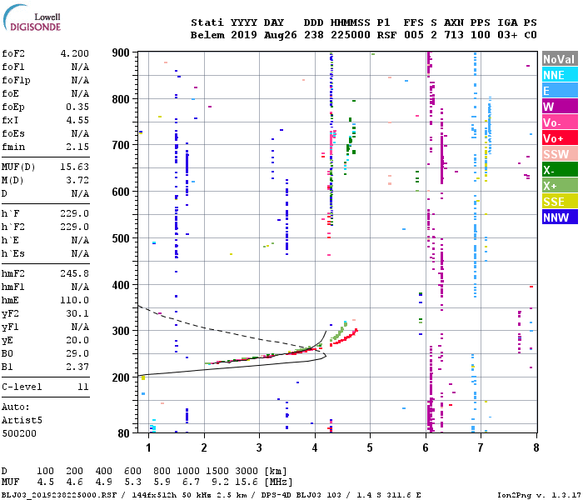Select the Vo+ legend swatch
The image size is (583, 500).
[560, 138]
